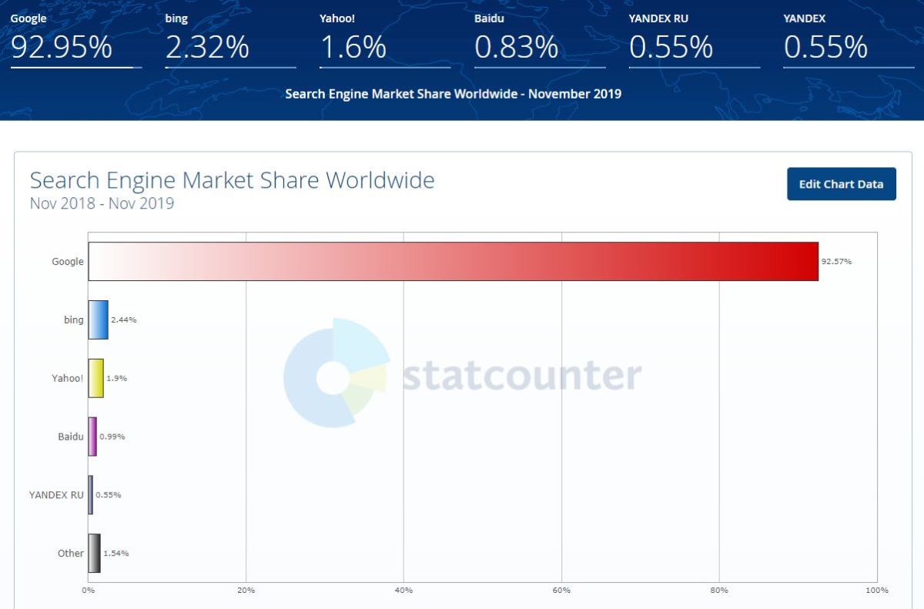Click the Nov 2018 - Nov 2019 date range
The image size is (924, 609).
coord(102,204)
